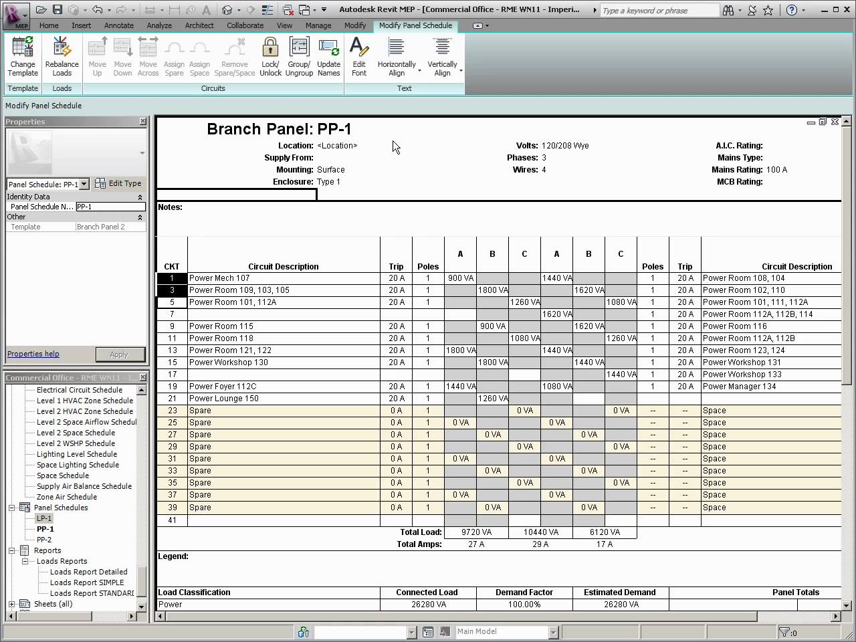Screen dimensions: 856x642
Task: Click the Group/Ungroup circuits icon
Action: click(299, 48)
